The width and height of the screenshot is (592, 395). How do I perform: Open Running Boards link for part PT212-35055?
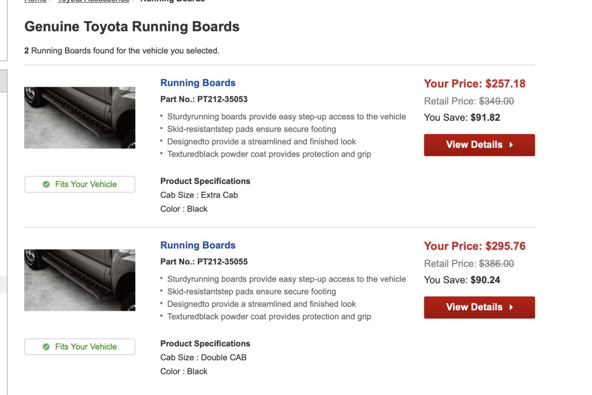tap(198, 245)
